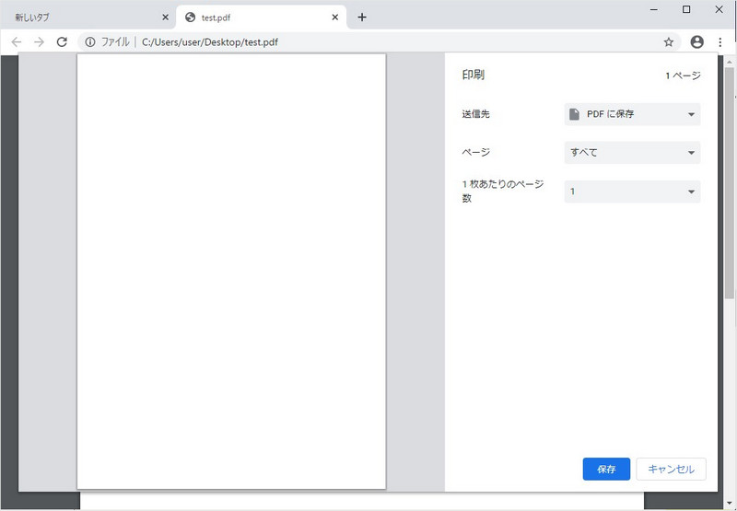Click the file info icon in address bar
The image size is (737, 511).
pos(89,42)
